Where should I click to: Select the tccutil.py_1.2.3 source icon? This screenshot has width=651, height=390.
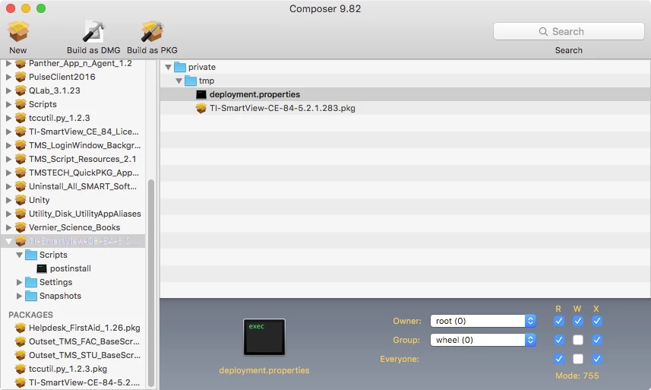[x=21, y=118]
